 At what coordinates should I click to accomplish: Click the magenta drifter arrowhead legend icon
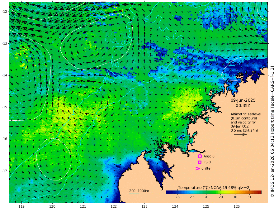[x=198, y=168]
